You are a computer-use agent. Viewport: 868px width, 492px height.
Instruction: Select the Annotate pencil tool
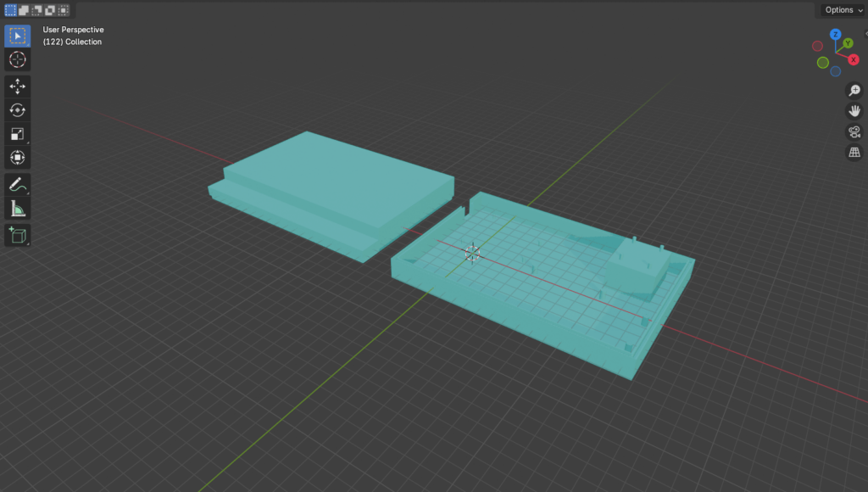point(17,185)
